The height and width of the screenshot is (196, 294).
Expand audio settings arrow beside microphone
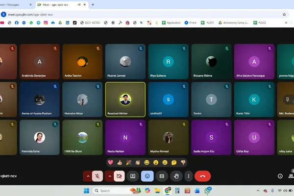88,176
